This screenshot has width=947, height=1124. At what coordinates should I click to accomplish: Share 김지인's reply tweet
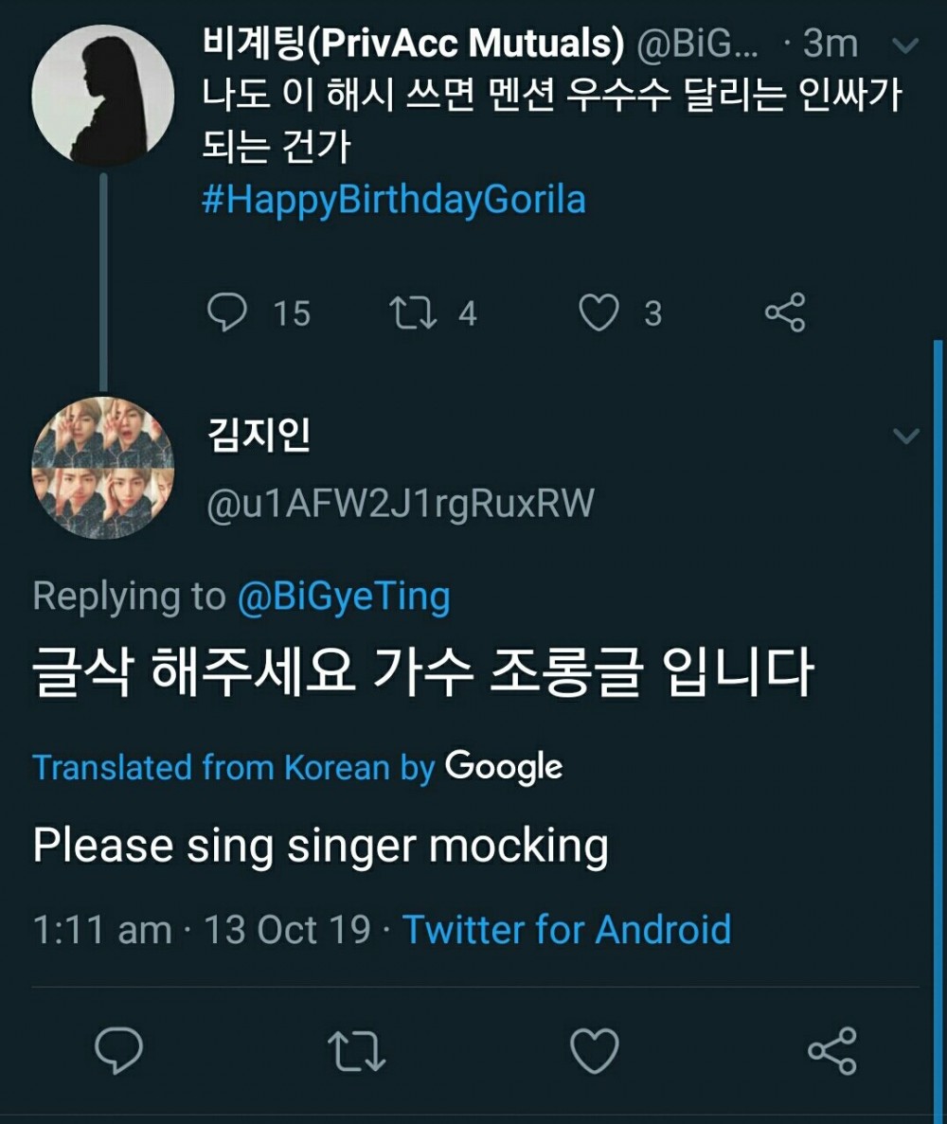[832, 1050]
